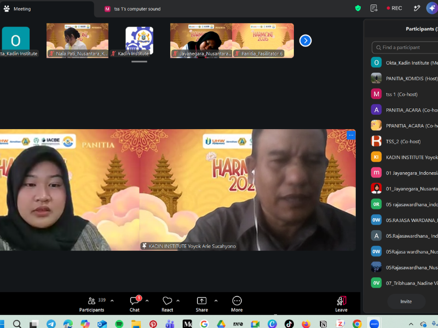Select TSS_2 (Co-host) participant

(x=404, y=142)
